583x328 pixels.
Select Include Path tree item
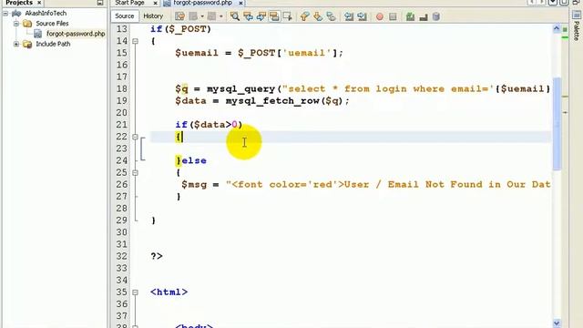(x=53, y=44)
